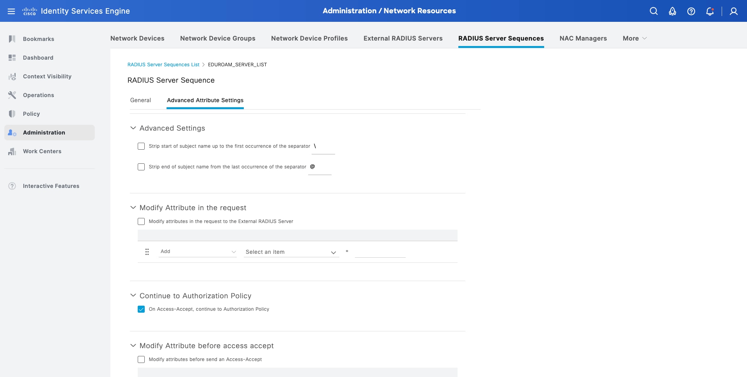Viewport: 747px width, 377px height.
Task: Open the Select an item dropdown
Action: [291, 252]
